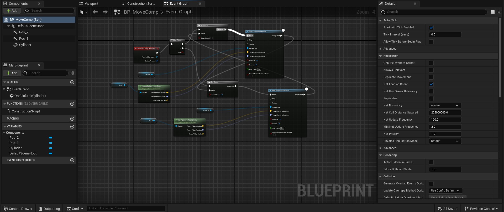Switch to the Construction Script tab
Viewport: 504px width, 212px height.
pos(138,4)
